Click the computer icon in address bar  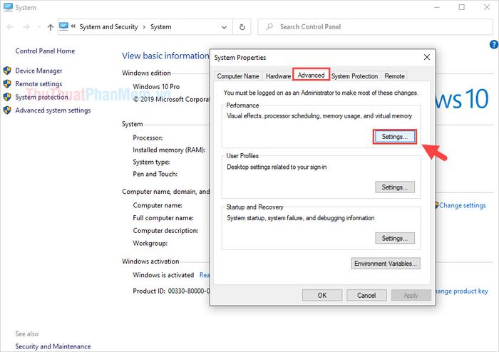pyautogui.click(x=63, y=26)
